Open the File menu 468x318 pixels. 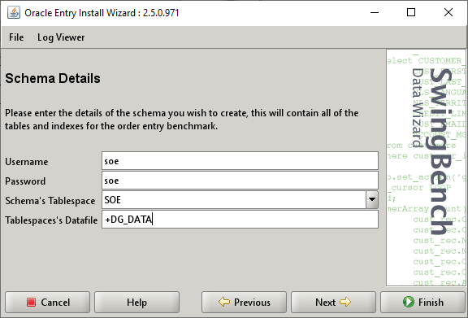[16, 37]
